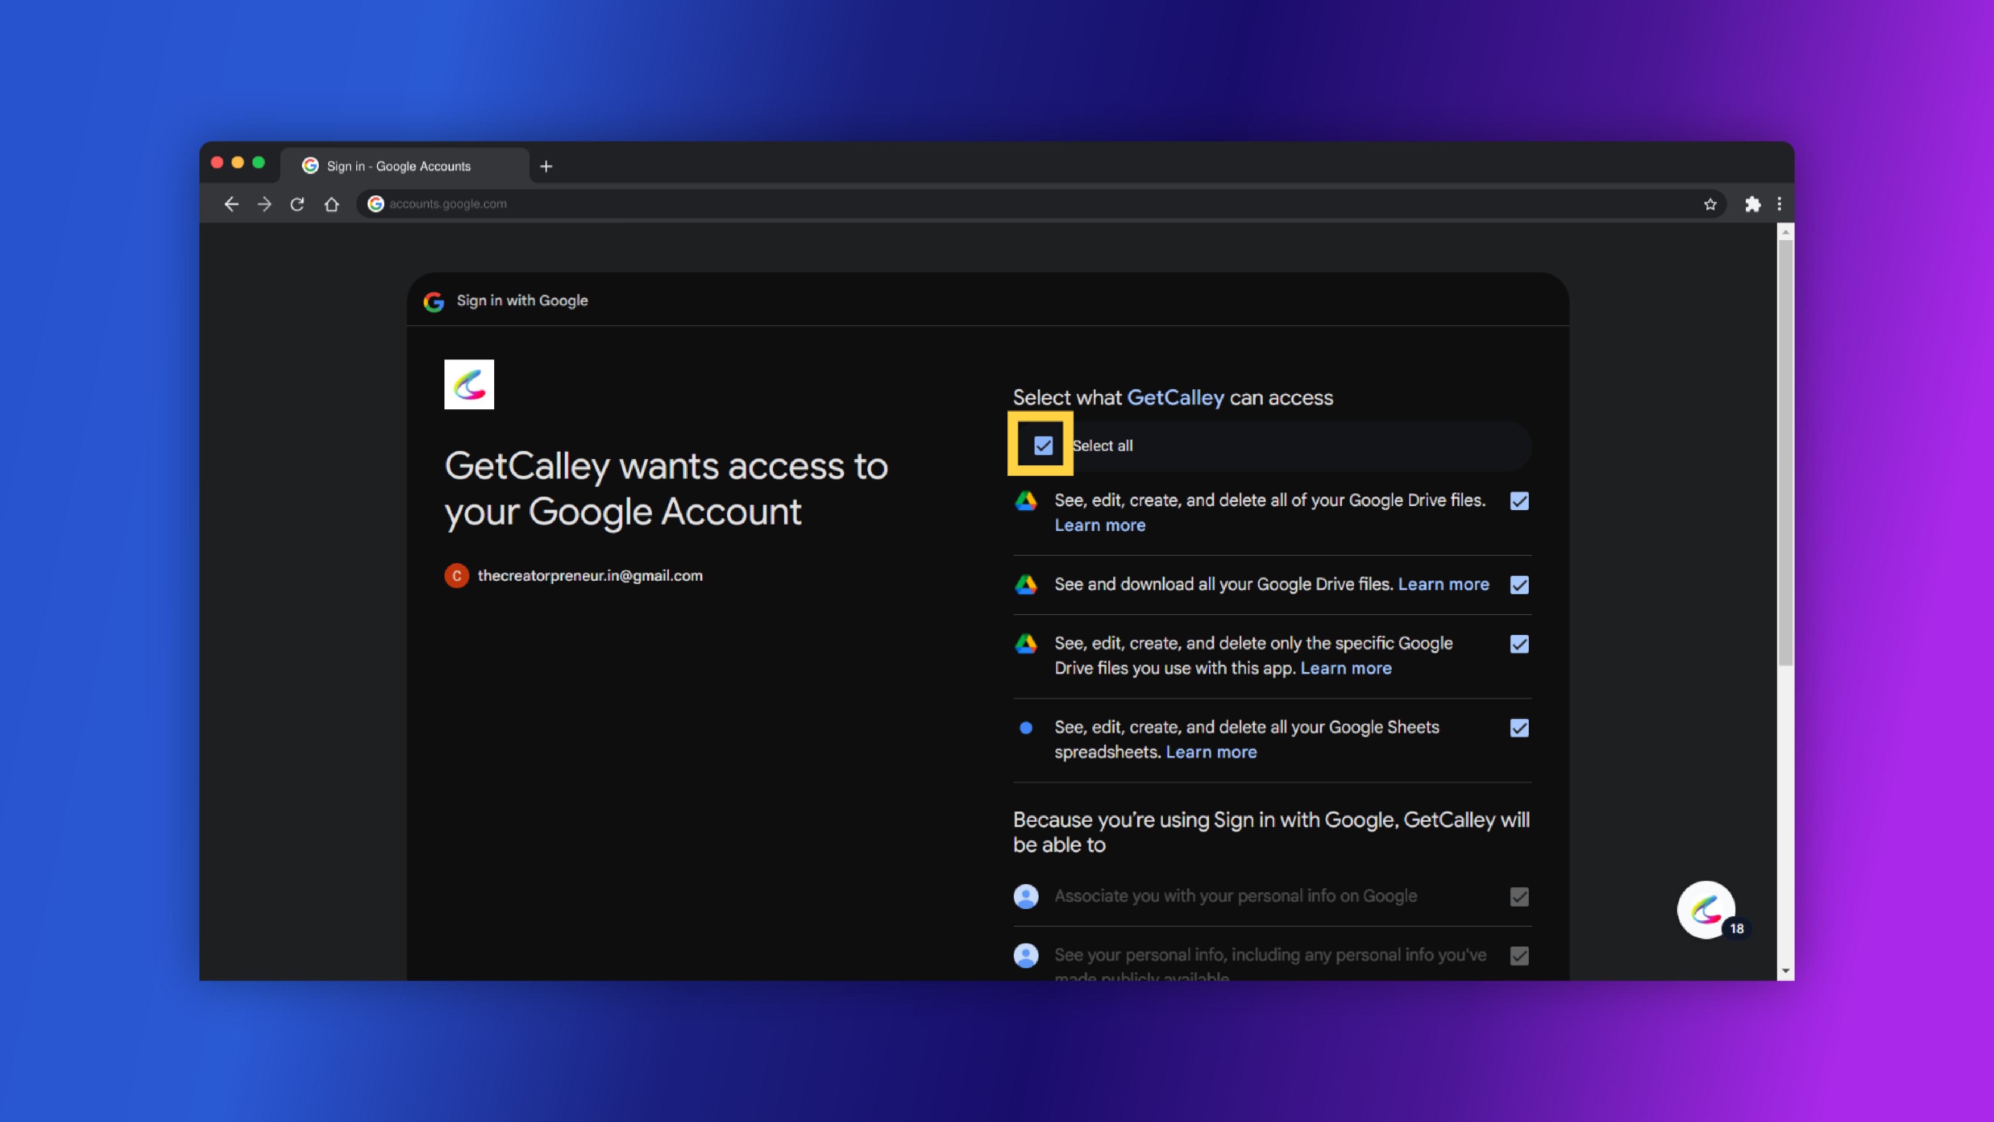Click the Sign in with Google header text
Image resolution: width=1994 pixels, height=1122 pixels.
click(522, 300)
